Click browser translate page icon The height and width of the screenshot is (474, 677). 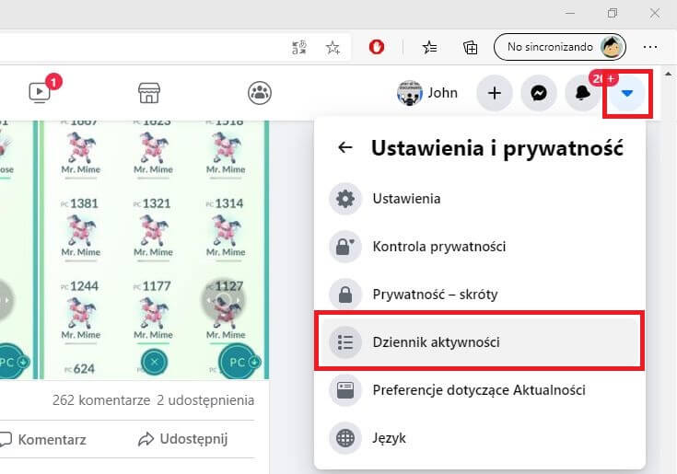point(299,47)
